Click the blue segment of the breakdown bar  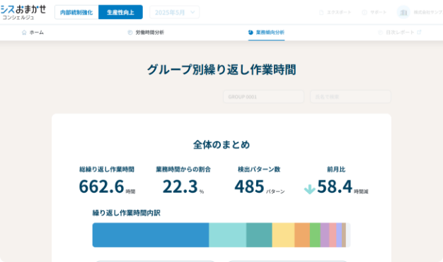[x=151, y=235]
